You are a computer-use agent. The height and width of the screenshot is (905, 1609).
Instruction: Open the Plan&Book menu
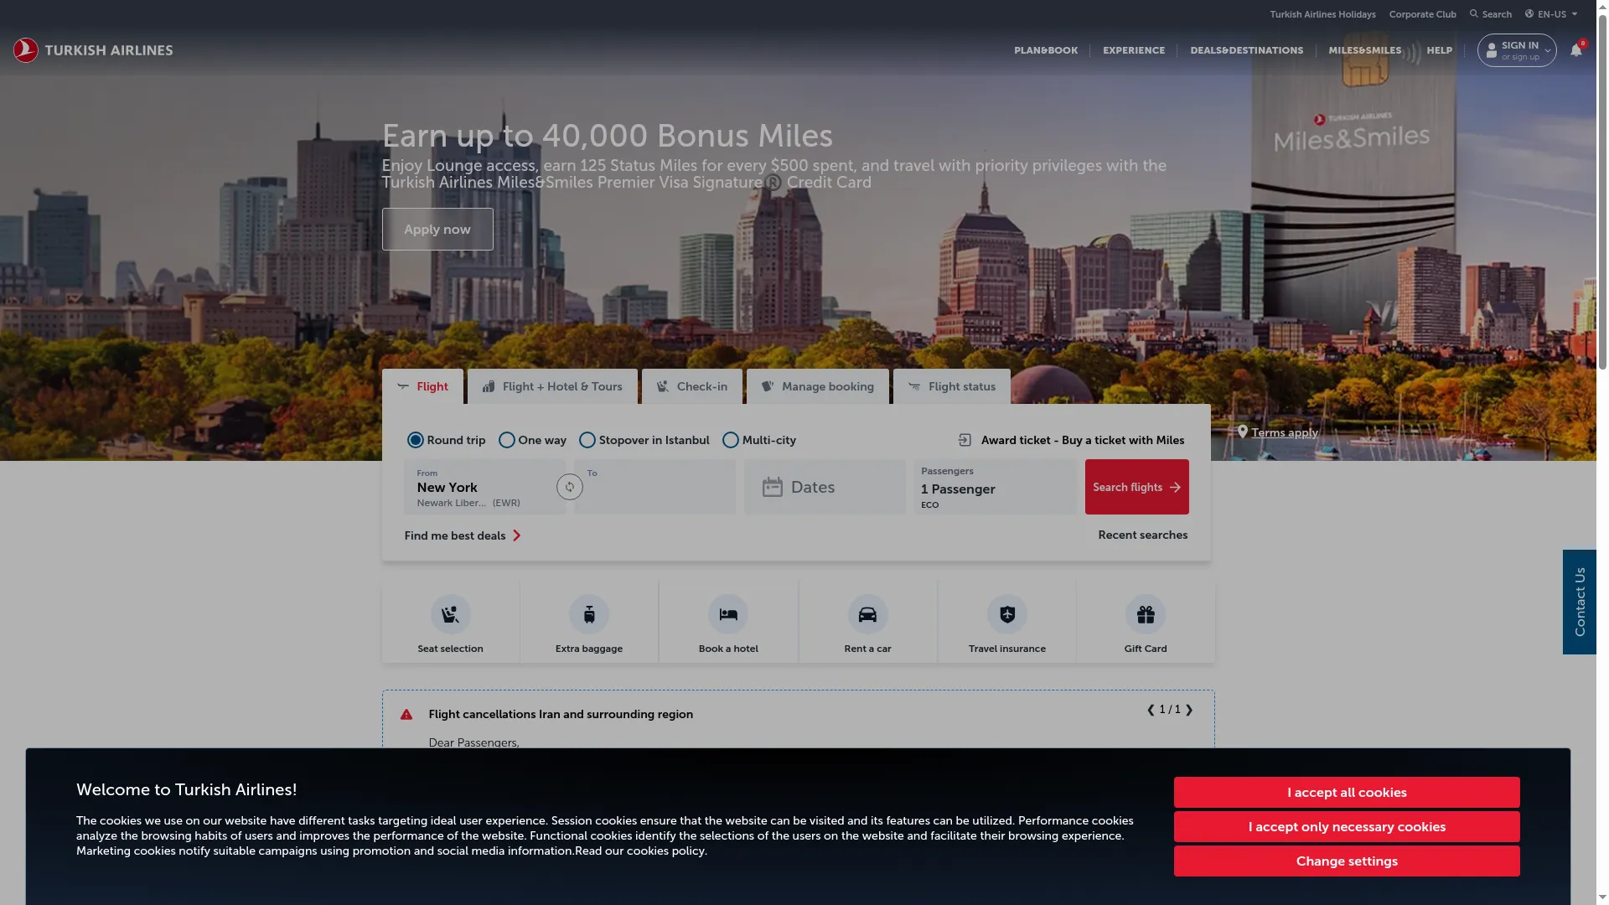pyautogui.click(x=1046, y=50)
